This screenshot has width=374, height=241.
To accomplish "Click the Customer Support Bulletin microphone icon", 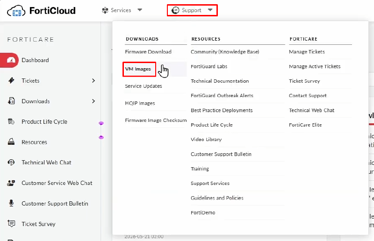I will 11,203.
